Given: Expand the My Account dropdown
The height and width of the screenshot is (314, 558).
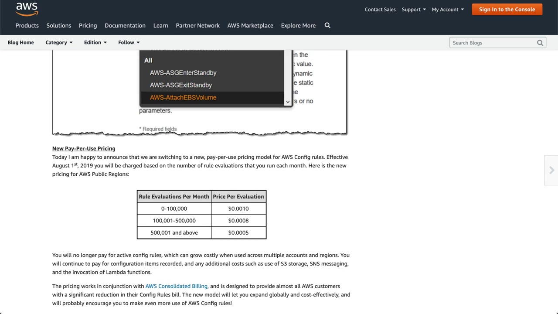Looking at the screenshot, I should pos(448,9).
